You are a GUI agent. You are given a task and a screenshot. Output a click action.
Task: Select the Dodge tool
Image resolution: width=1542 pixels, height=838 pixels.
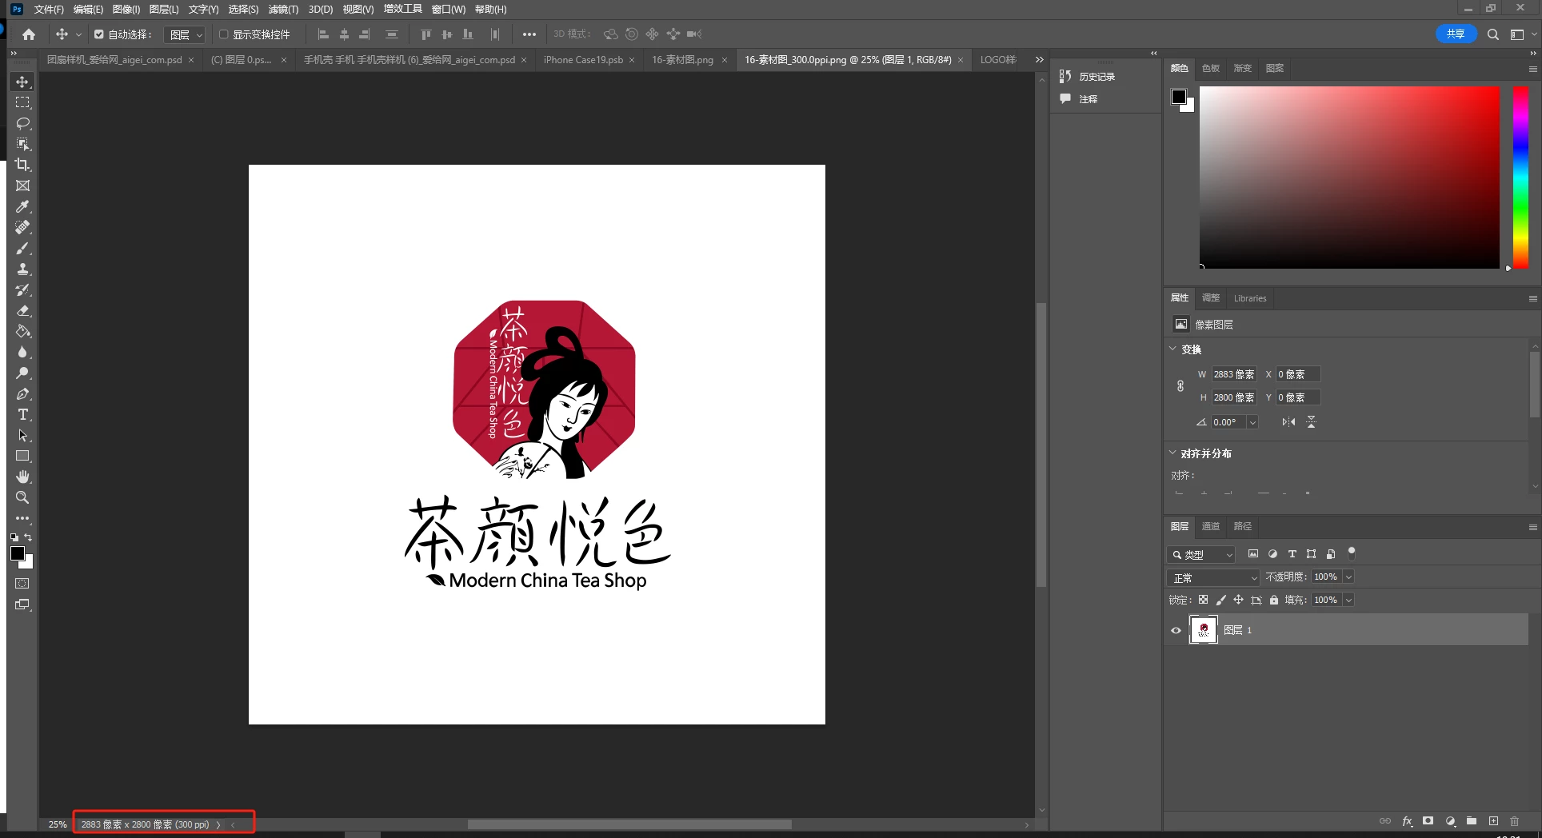coord(22,373)
